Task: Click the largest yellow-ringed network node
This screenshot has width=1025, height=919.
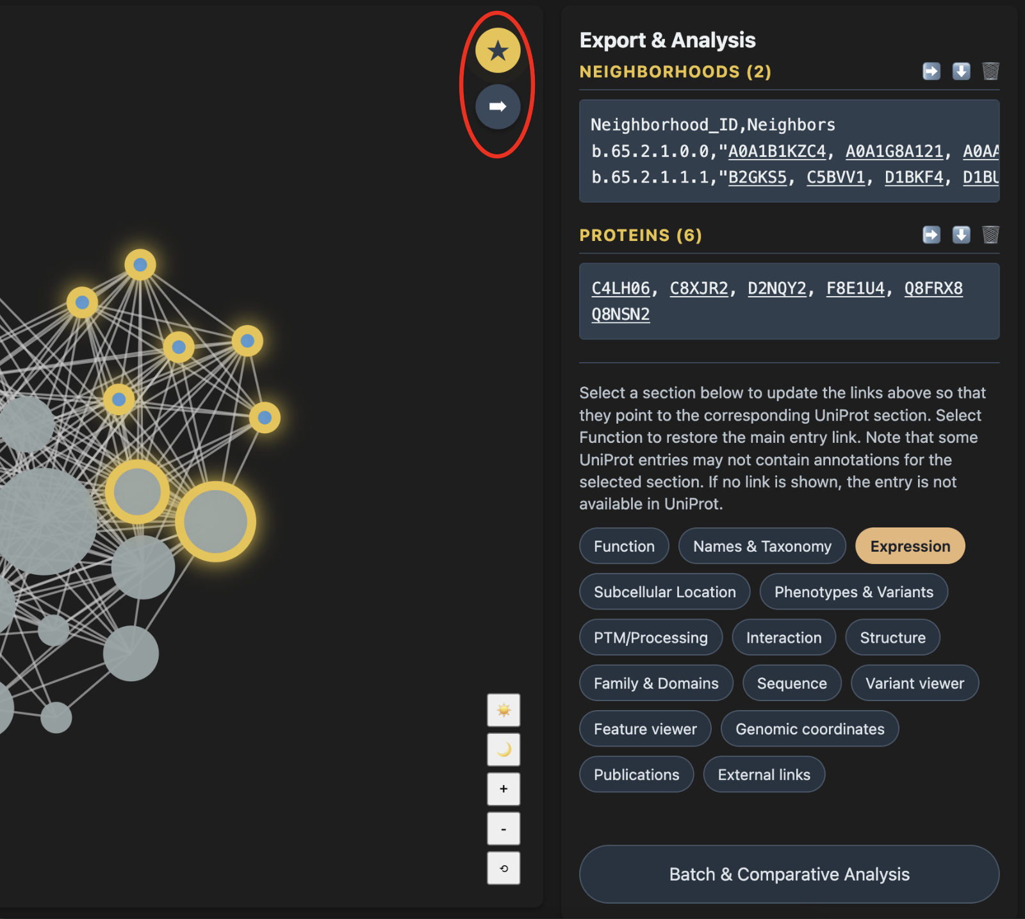Action: click(216, 522)
